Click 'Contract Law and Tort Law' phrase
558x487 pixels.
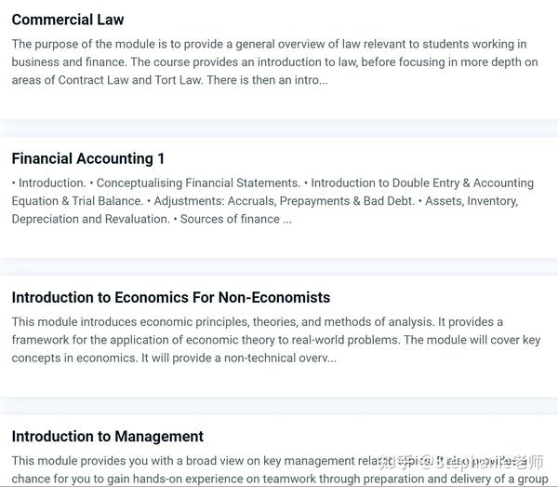point(129,80)
